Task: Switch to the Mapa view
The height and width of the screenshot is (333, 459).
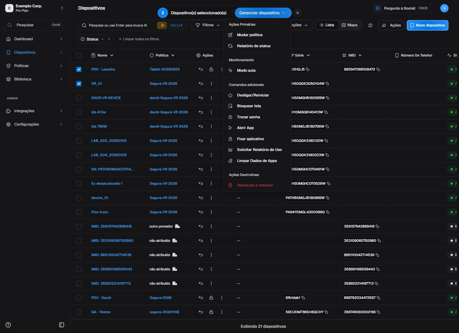Action: point(350,25)
